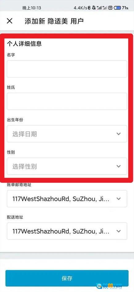Click delivery address chevron arrow
Image resolution: width=134 pixels, height=292 pixels.
tap(119, 231)
